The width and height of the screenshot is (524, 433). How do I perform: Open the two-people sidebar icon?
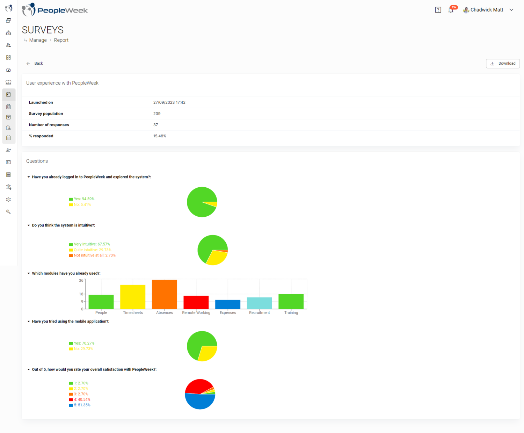[8, 45]
